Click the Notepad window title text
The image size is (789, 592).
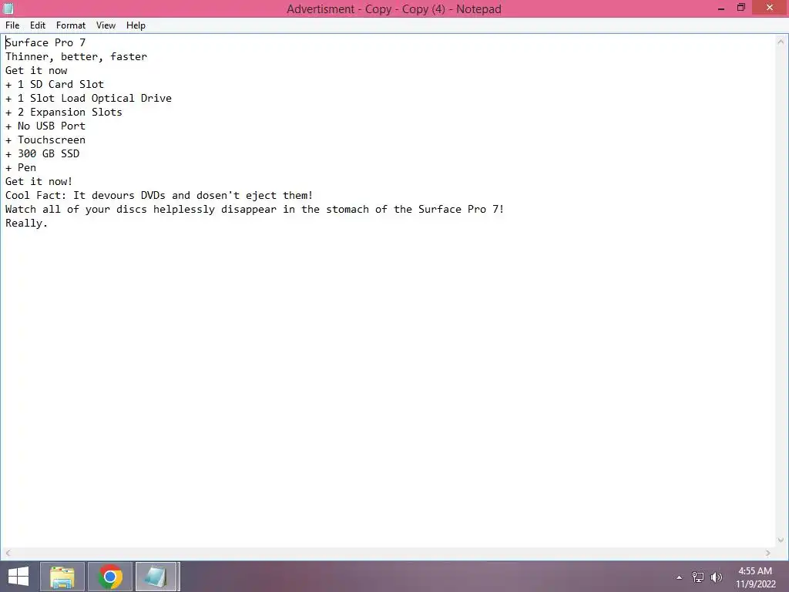click(x=394, y=9)
